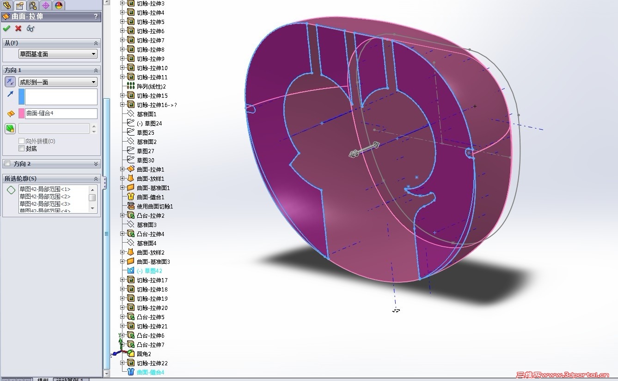The width and height of the screenshot is (618, 381).
Task: Enable the 方向 2 checkbox
Action: pos(7,164)
